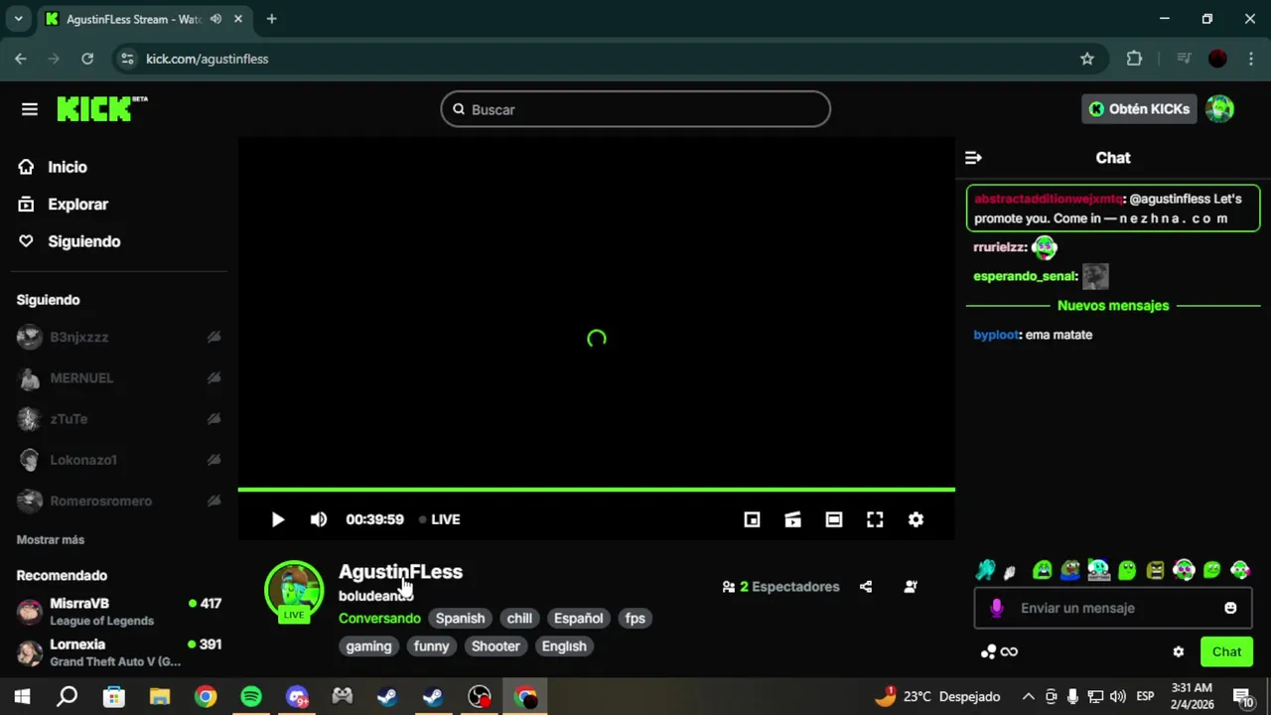Select the gaming tag
The width and height of the screenshot is (1271, 715).
pyautogui.click(x=368, y=646)
